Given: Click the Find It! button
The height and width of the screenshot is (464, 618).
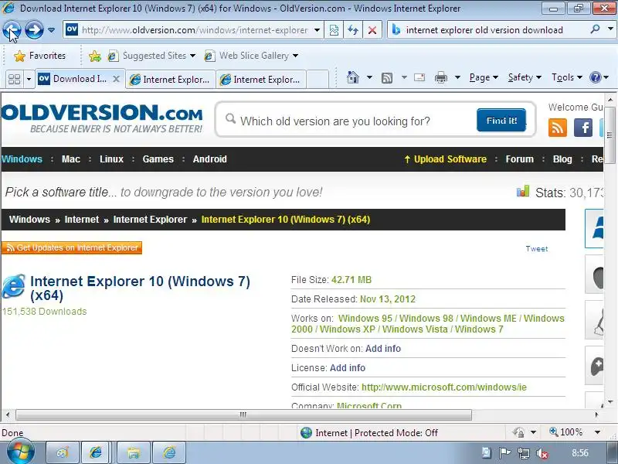Looking at the screenshot, I should (501, 121).
